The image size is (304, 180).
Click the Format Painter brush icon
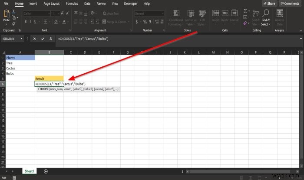tap(13, 23)
